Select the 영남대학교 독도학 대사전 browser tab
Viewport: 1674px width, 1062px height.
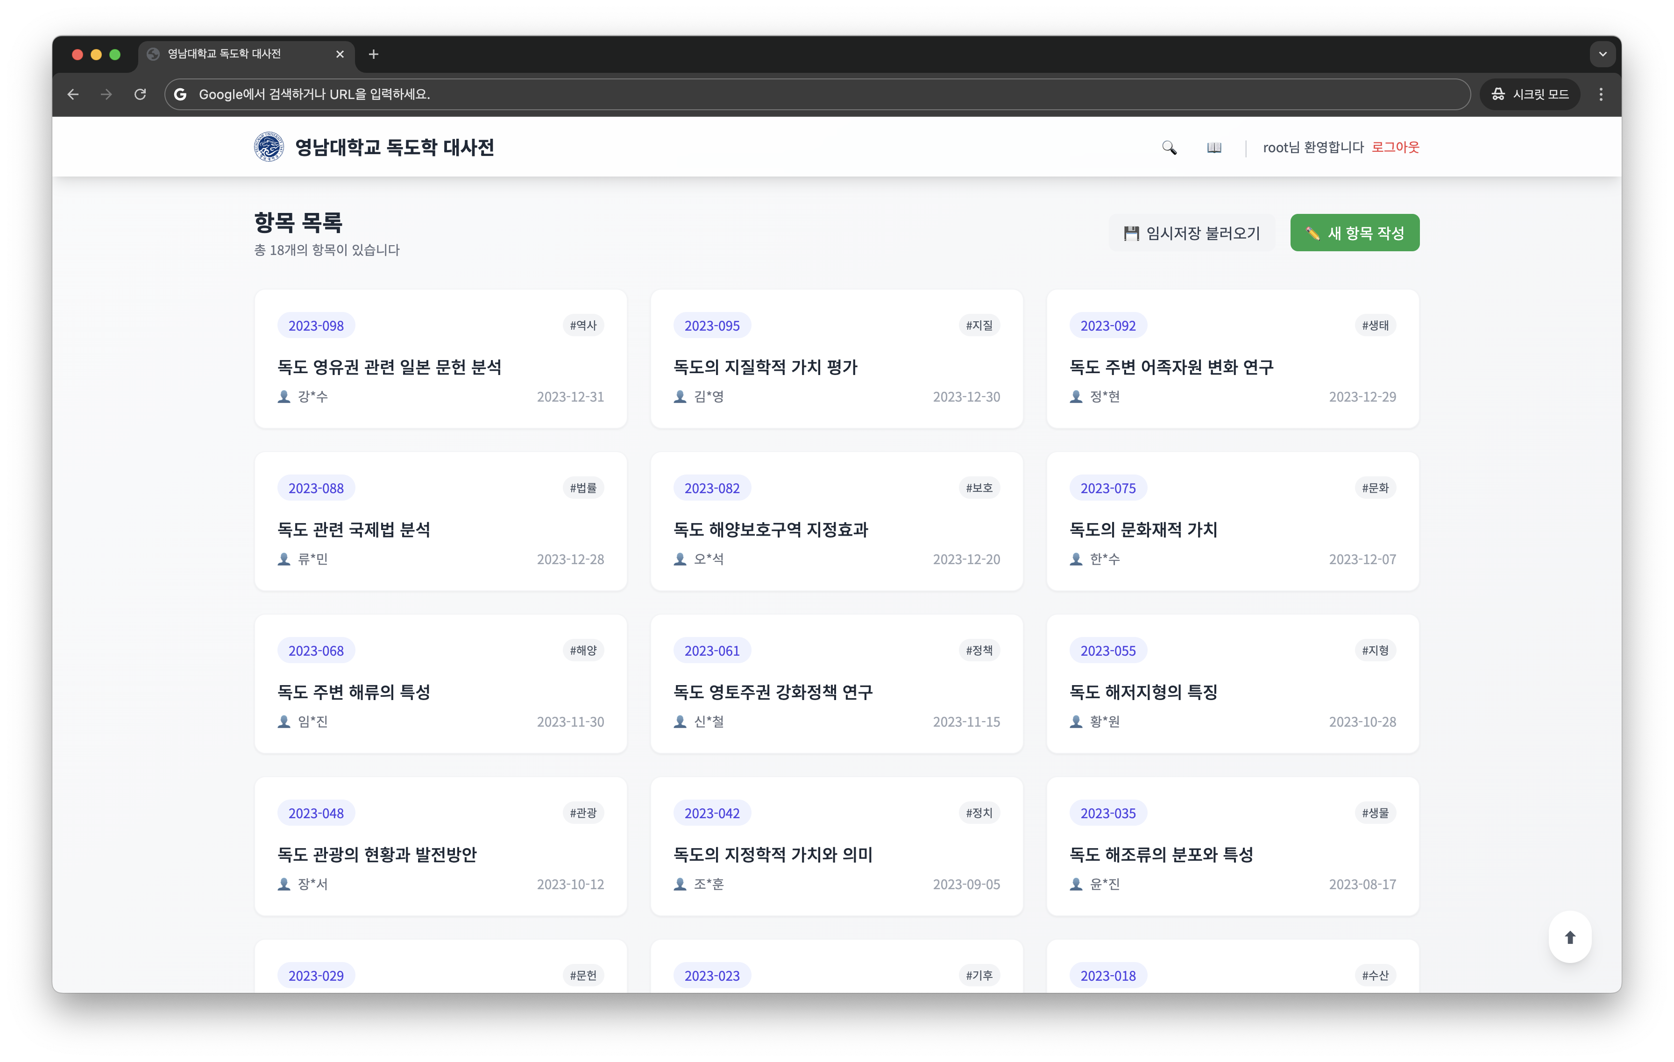247,54
